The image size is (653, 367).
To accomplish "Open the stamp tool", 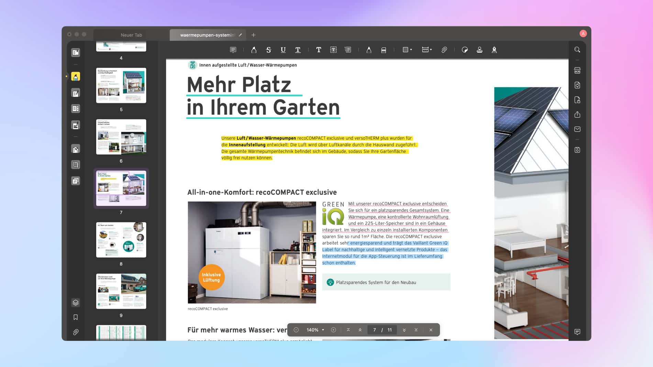I will [479, 50].
